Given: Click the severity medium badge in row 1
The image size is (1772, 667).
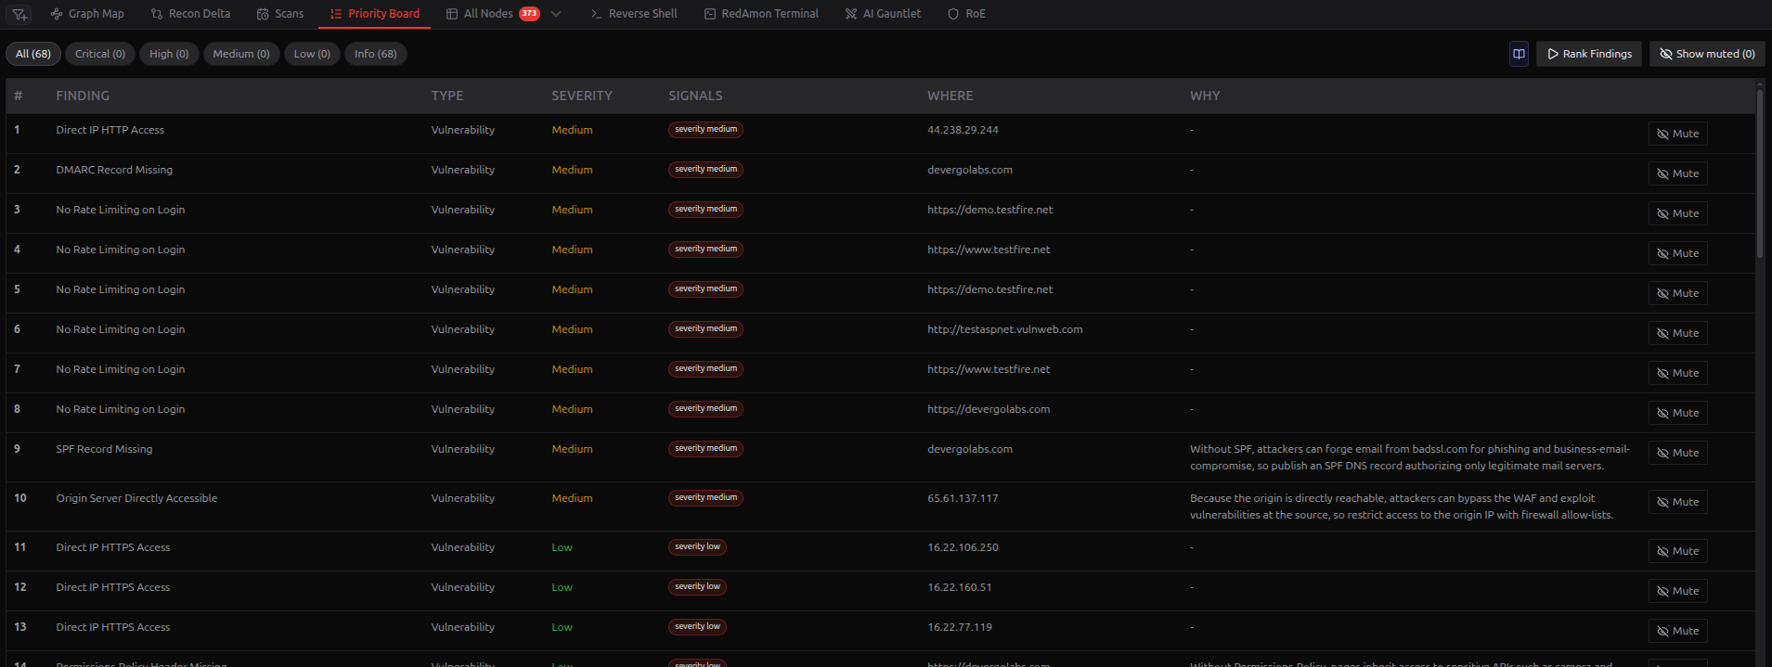Looking at the screenshot, I should pyautogui.click(x=705, y=130).
